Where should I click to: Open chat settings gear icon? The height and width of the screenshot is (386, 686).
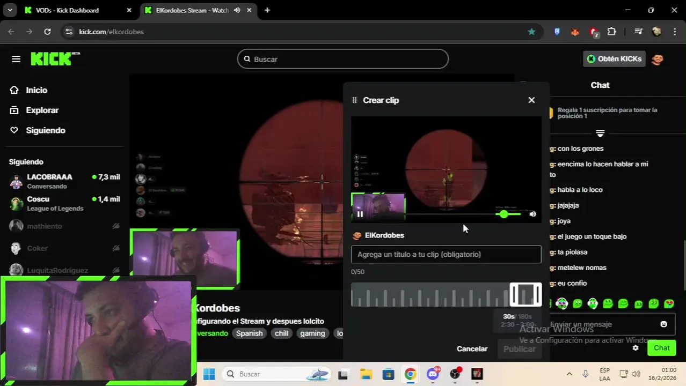636,348
